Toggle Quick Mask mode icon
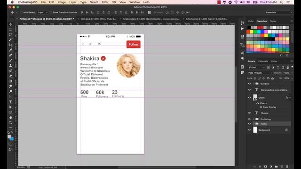This screenshot has height=169, width=301. pyautogui.click(x=10, y=144)
